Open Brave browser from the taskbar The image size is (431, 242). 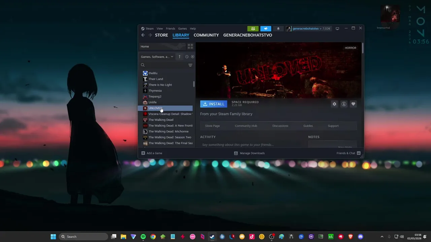351,237
